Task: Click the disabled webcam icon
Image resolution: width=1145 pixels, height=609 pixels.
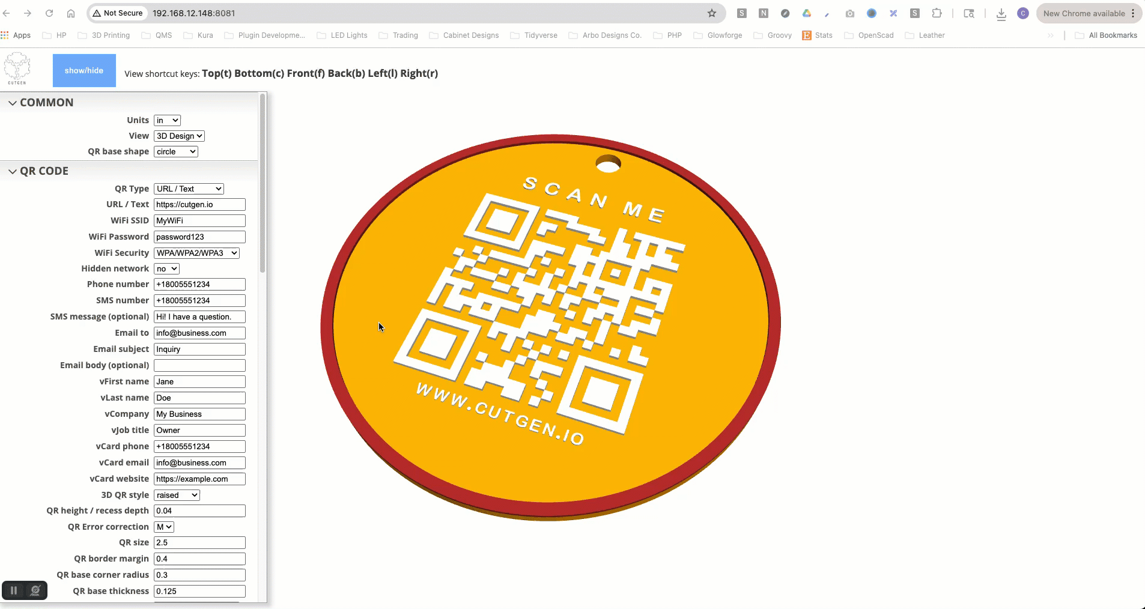Action: click(35, 590)
